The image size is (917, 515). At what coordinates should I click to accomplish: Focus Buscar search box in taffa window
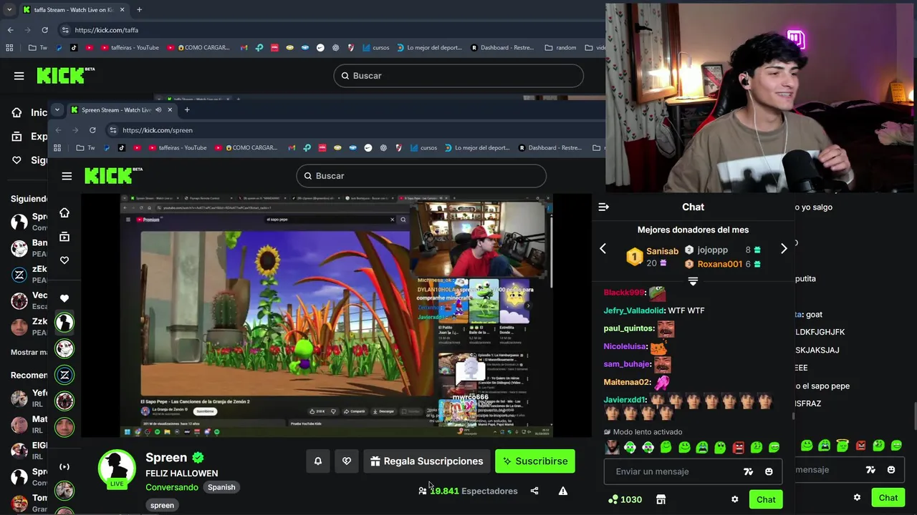coord(458,76)
